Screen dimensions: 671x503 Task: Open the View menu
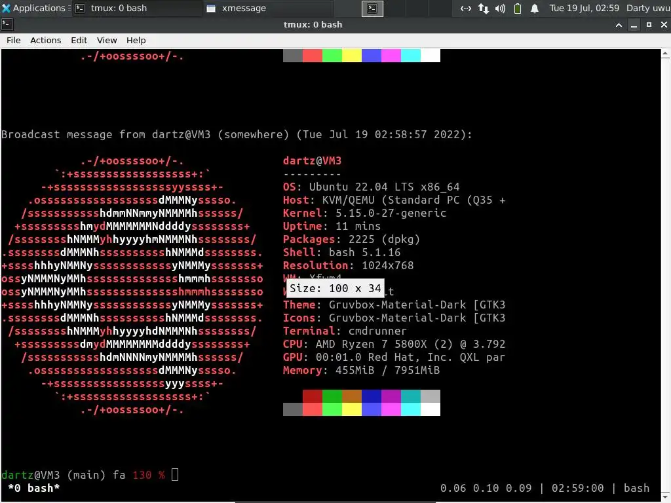tap(107, 40)
